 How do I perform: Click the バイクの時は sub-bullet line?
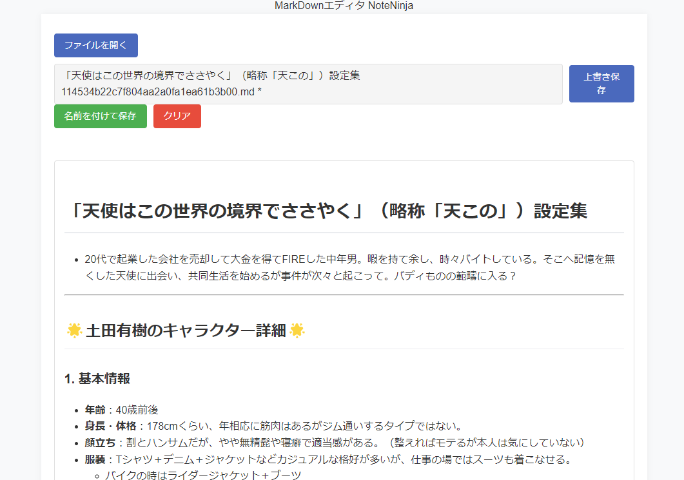tap(203, 475)
